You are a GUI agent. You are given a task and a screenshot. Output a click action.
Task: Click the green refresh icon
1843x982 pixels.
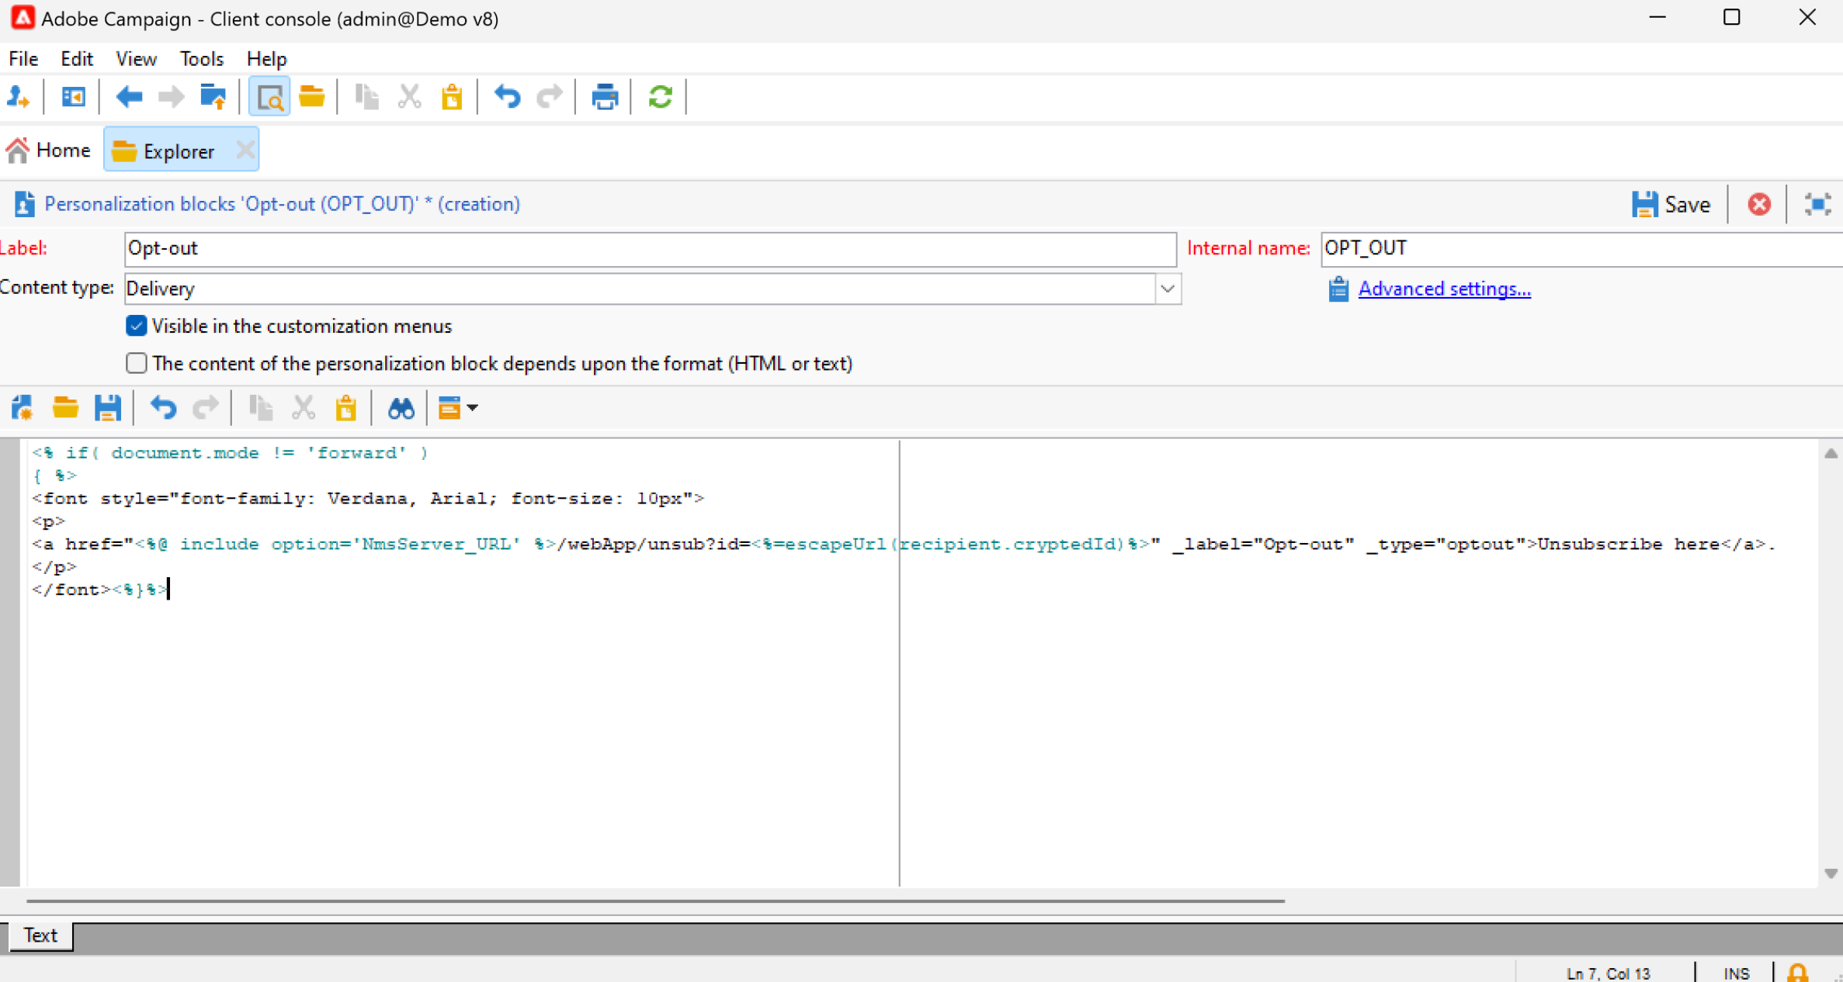(660, 97)
